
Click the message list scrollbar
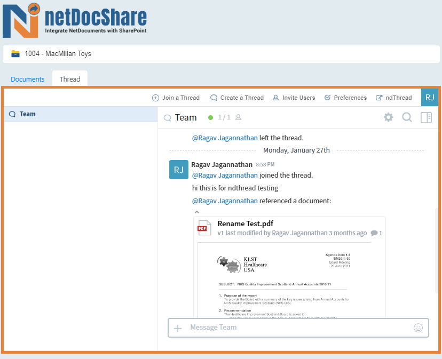[x=436, y=250]
